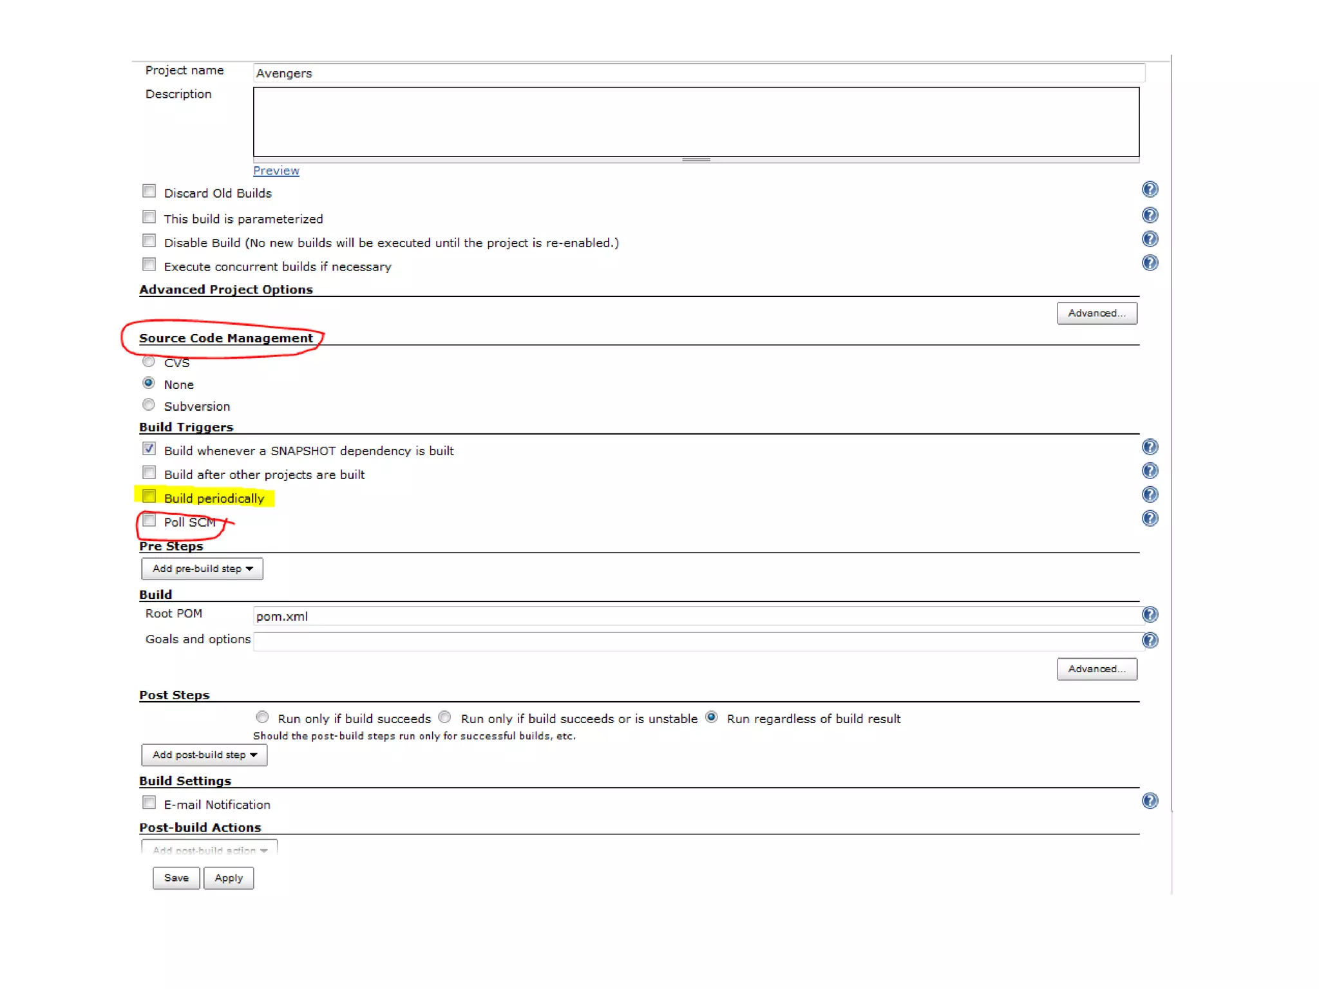Open help icon for parameterized build option
The height and width of the screenshot is (989, 1319).
point(1150,215)
